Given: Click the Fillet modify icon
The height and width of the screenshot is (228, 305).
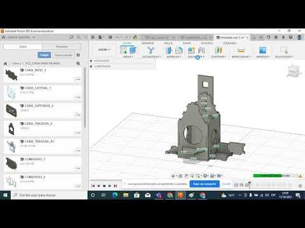Looking at the screenshot, I should (179, 50).
